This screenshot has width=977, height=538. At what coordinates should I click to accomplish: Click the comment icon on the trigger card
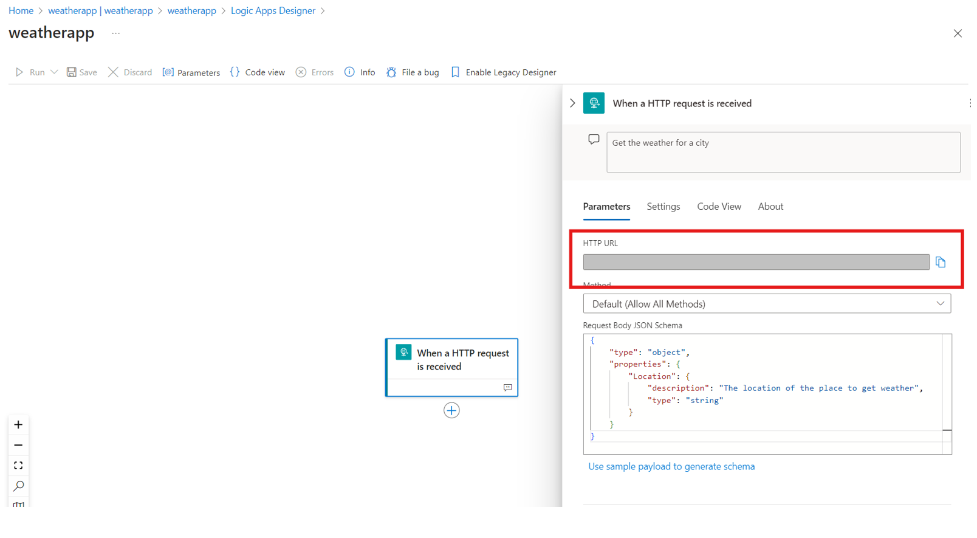click(x=507, y=387)
